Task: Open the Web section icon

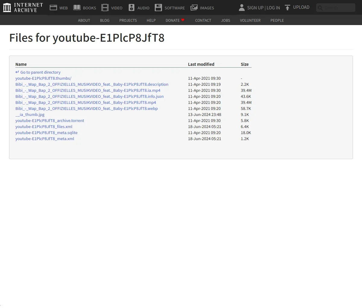Action: (x=53, y=8)
